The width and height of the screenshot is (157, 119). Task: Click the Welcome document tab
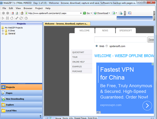click(x=67, y=24)
